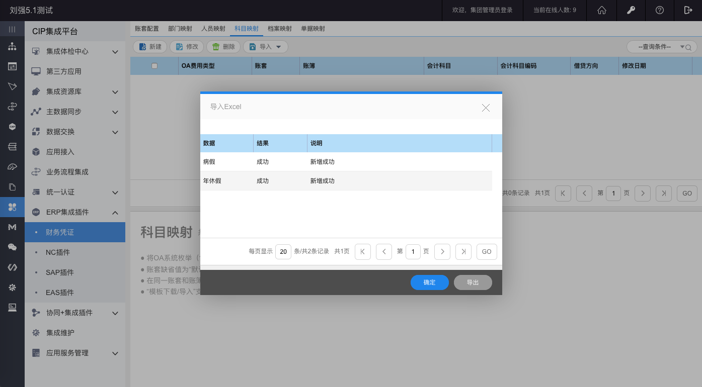Click the per-page count field showing 20

click(283, 251)
